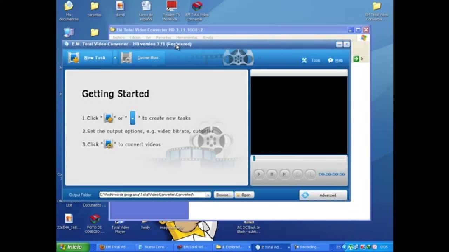This screenshot has height=252, width=449.
Task: Click the Inicio start button
Action: click(x=73, y=247)
